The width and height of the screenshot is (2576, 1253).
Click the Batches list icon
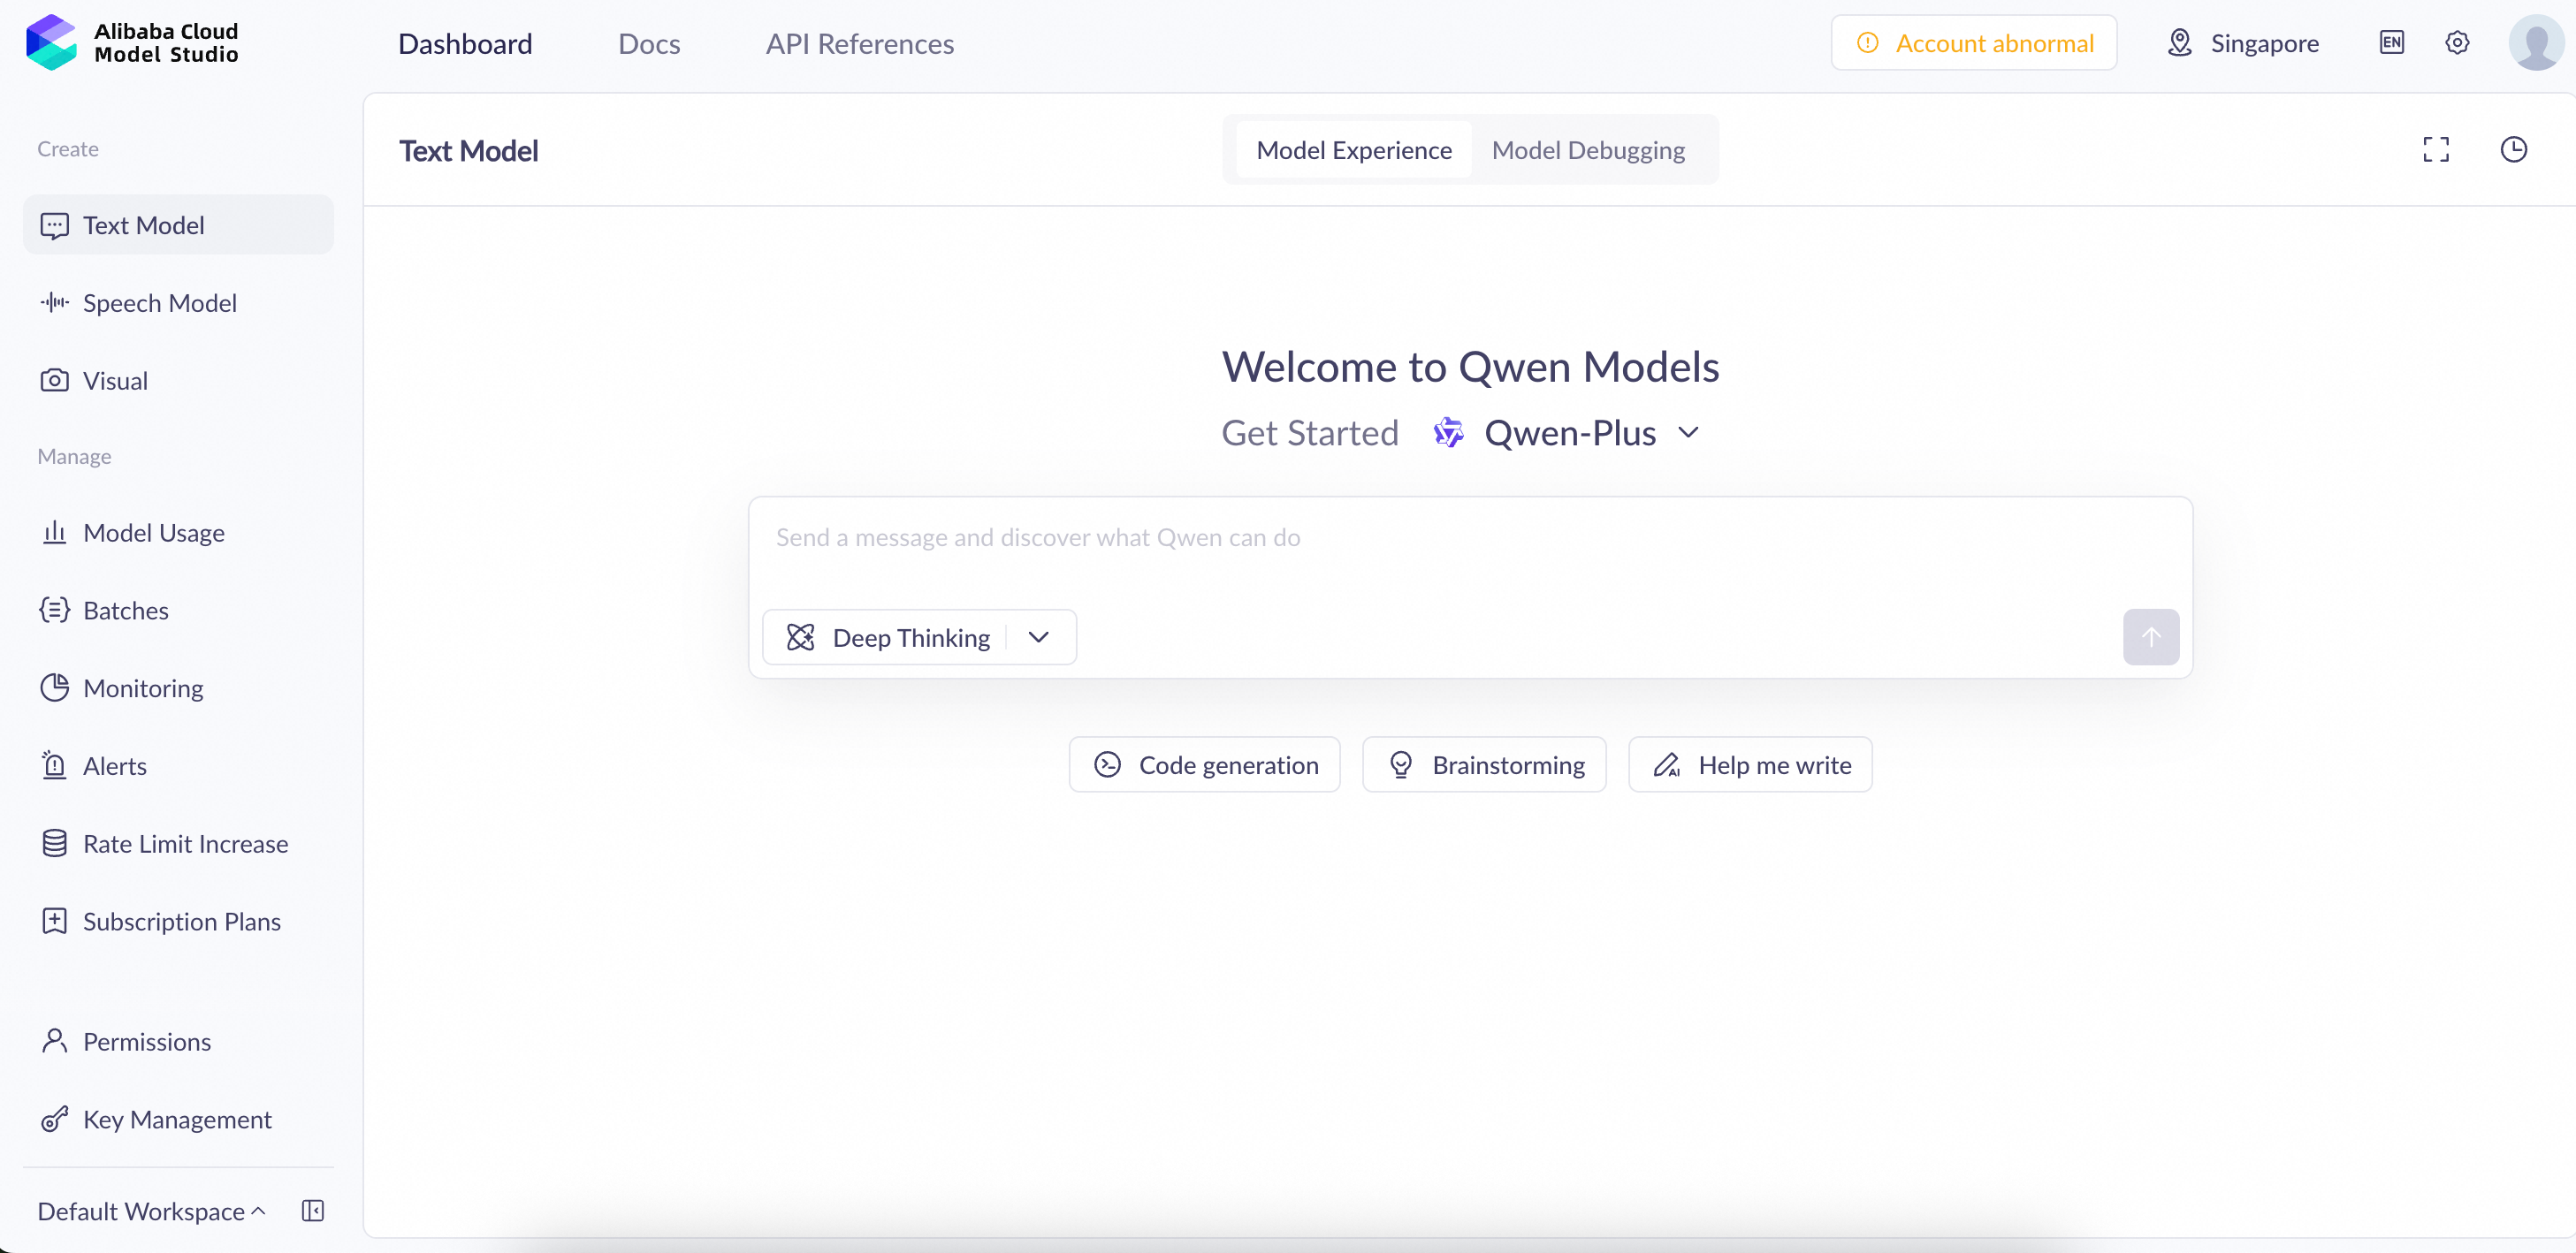click(55, 611)
